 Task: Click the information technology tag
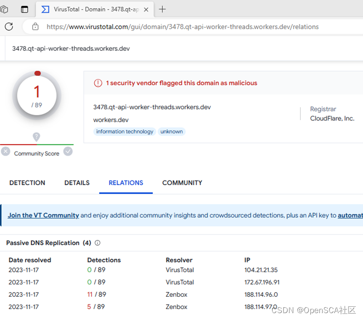[125, 132]
